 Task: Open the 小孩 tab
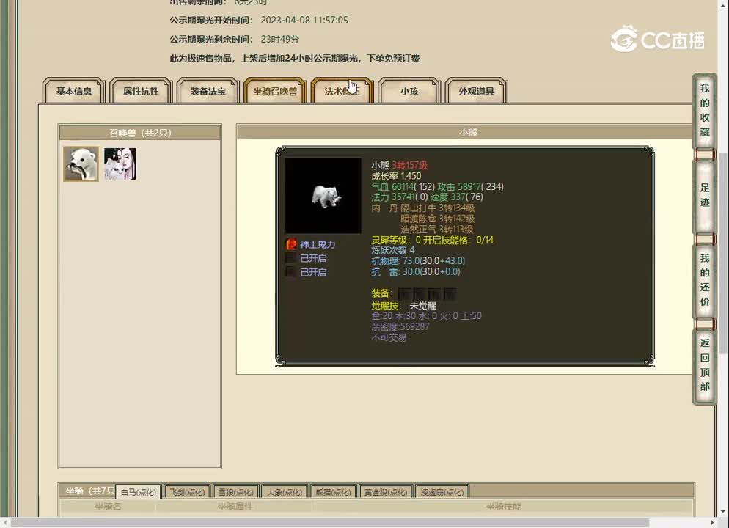[x=409, y=91]
